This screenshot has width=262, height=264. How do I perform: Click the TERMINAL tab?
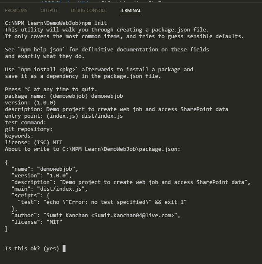[x=130, y=10]
